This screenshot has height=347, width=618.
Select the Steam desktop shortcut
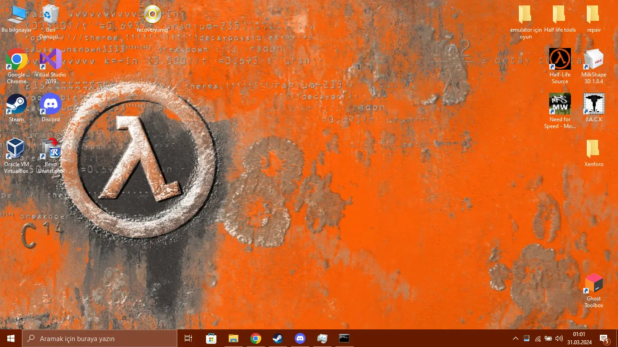[17, 108]
